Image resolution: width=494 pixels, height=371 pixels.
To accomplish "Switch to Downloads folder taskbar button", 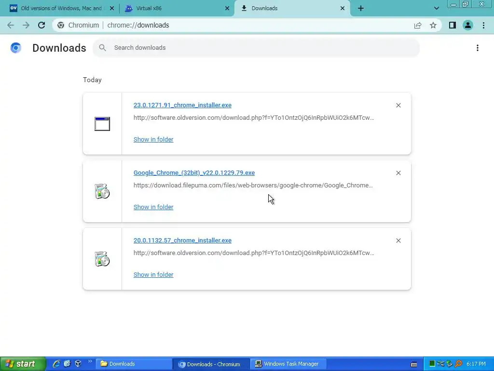I will click(134, 364).
